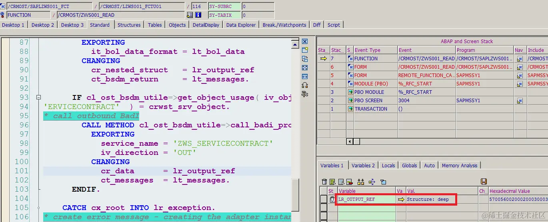Open the Structures tab
This screenshot has height=222, width=548.
[129, 25]
